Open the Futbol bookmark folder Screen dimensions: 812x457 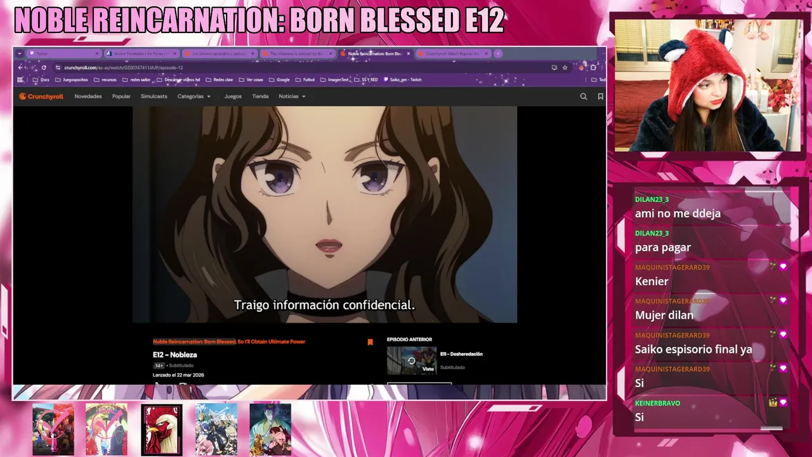(305, 80)
